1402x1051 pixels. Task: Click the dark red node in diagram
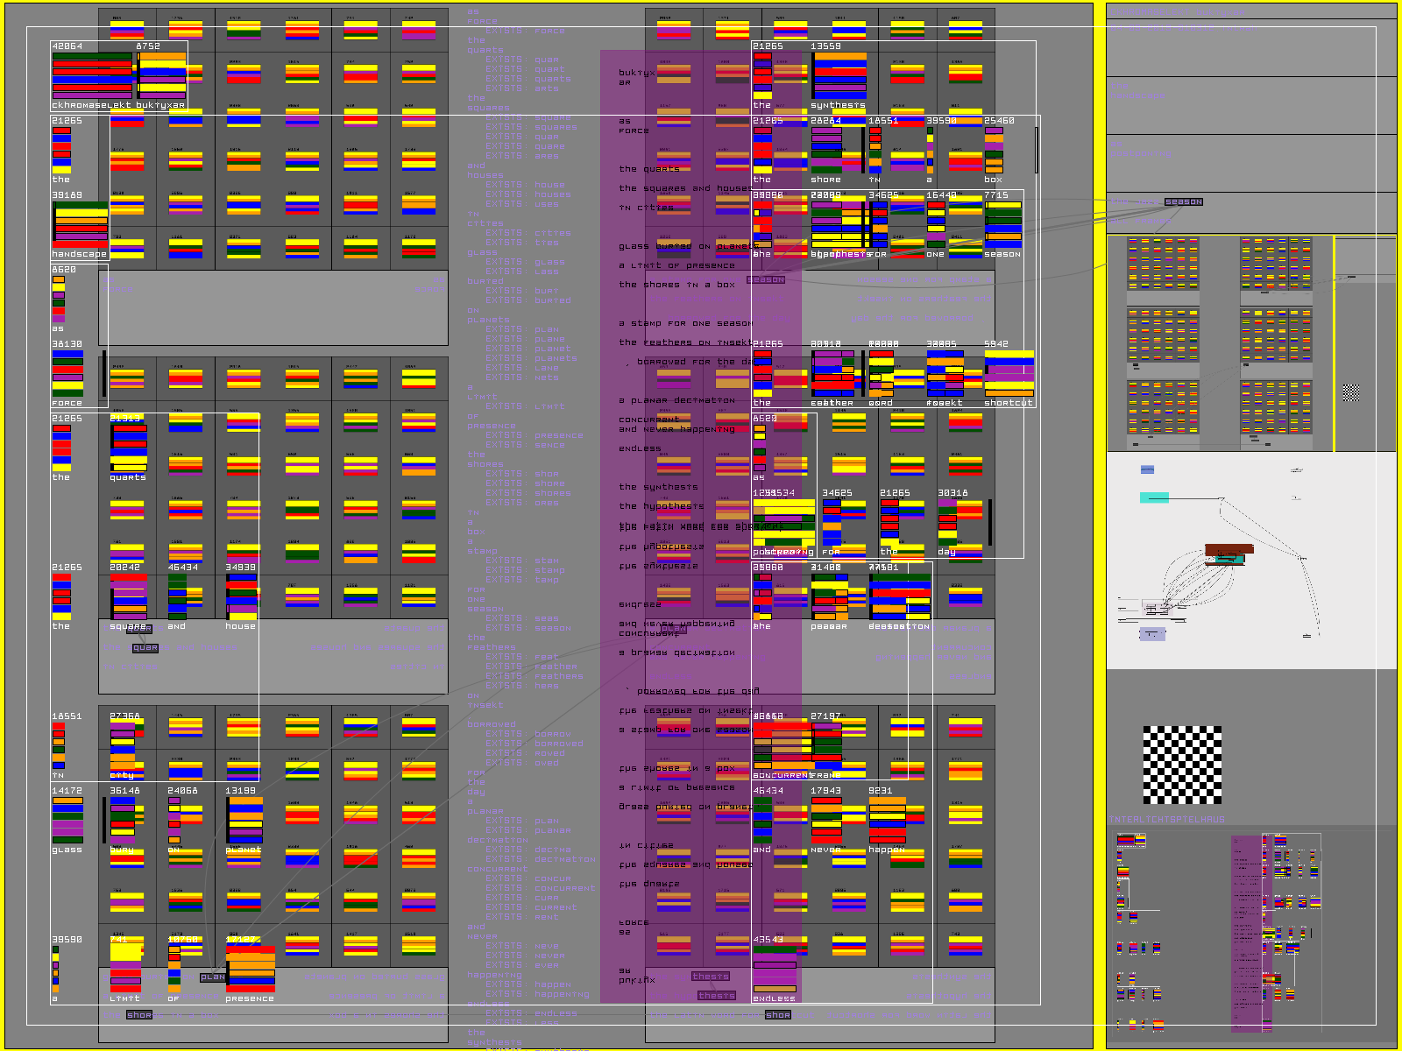tap(1229, 550)
